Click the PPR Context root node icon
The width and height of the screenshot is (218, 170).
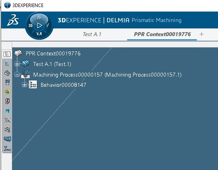pyautogui.click(x=18, y=53)
